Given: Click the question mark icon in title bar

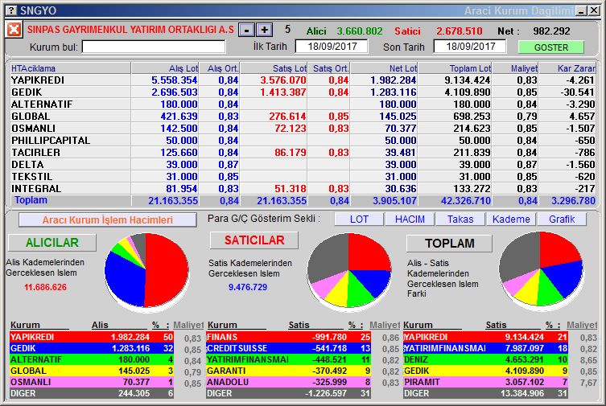Looking at the screenshot, I should (12, 10).
